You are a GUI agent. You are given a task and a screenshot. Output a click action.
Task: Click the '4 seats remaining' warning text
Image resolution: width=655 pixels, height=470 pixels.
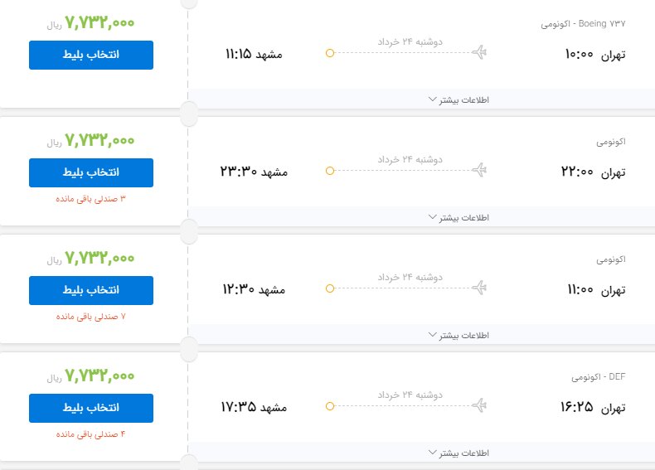91,434
